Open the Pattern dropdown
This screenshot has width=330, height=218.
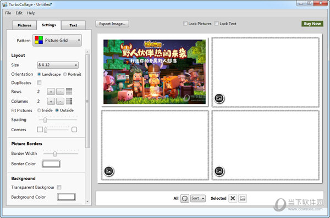pos(57,40)
